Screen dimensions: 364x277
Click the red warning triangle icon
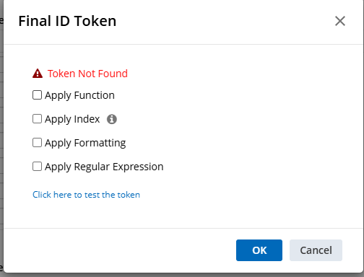38,74
